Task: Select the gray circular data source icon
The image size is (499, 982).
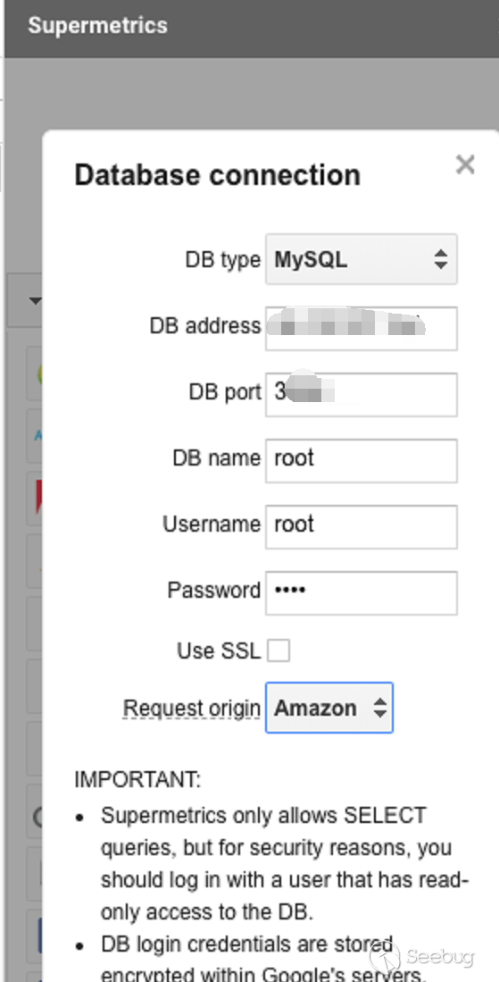Action: [x=37, y=817]
